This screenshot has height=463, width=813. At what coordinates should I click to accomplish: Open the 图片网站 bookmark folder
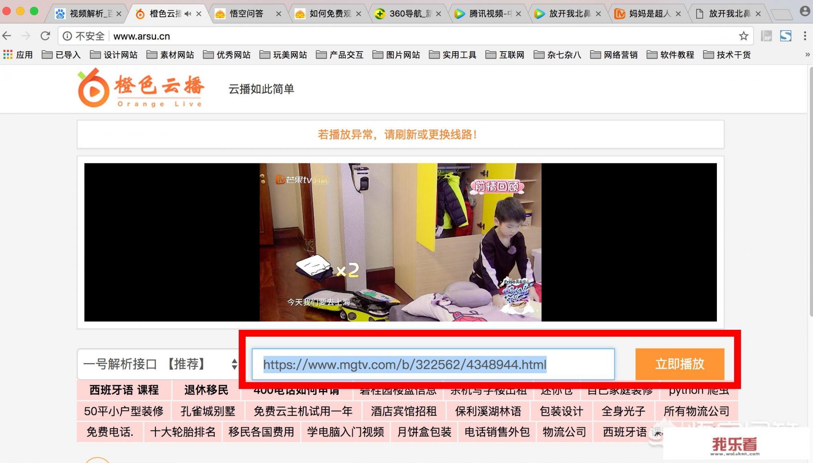point(396,55)
